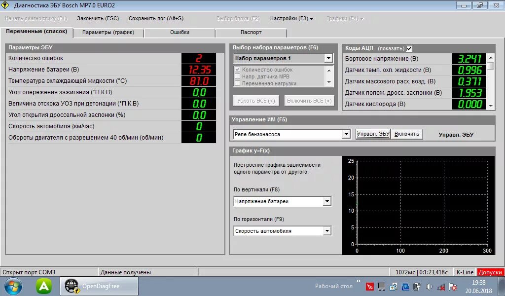Open the user sync tray icon
Image resolution: width=505 pixels, height=296 pixels.
[x=393, y=286]
